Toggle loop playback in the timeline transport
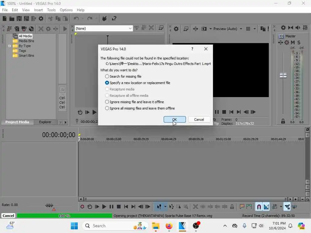This screenshot has height=233, width=311. point(90,207)
